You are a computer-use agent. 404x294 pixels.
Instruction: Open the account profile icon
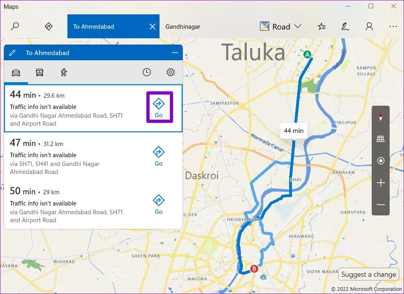pyautogui.click(x=369, y=26)
